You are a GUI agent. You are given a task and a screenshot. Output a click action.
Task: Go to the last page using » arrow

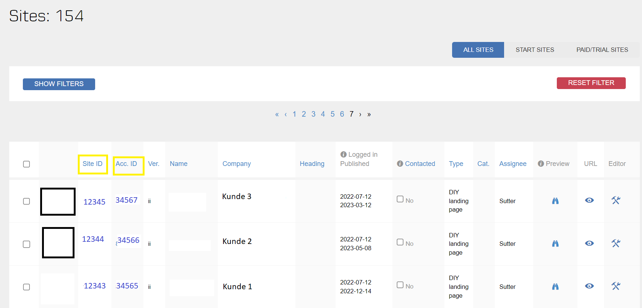pyautogui.click(x=369, y=114)
